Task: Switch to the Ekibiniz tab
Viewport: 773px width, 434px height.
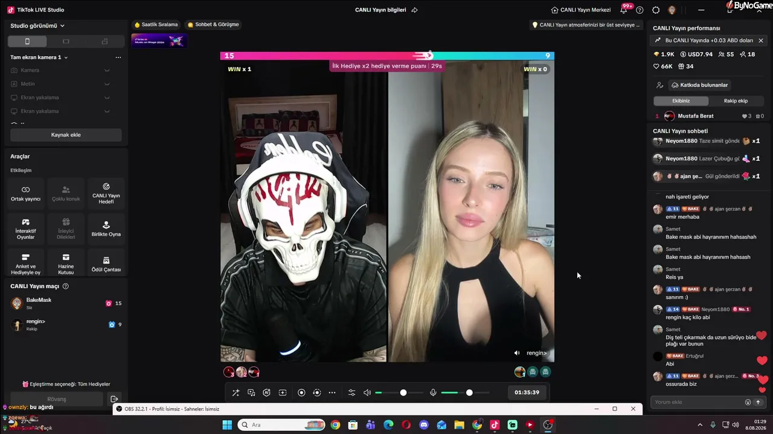Action: coord(681,101)
